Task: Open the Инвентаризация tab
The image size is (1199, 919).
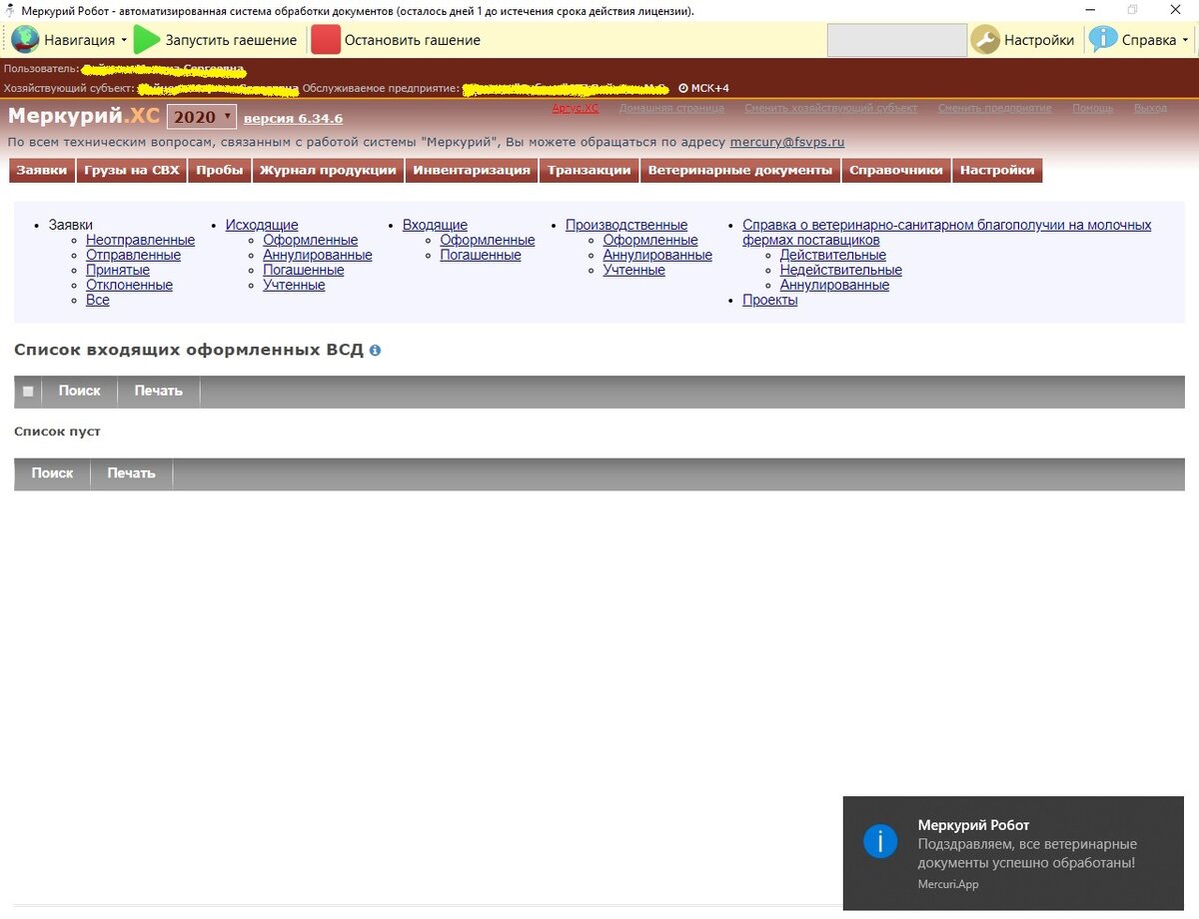Action: (x=472, y=171)
